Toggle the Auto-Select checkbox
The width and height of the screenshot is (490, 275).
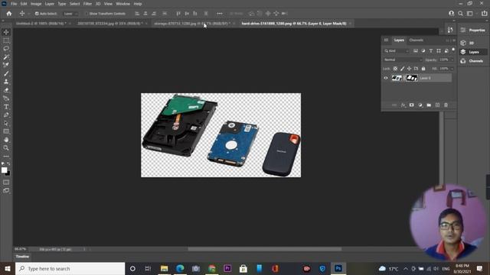37,14
